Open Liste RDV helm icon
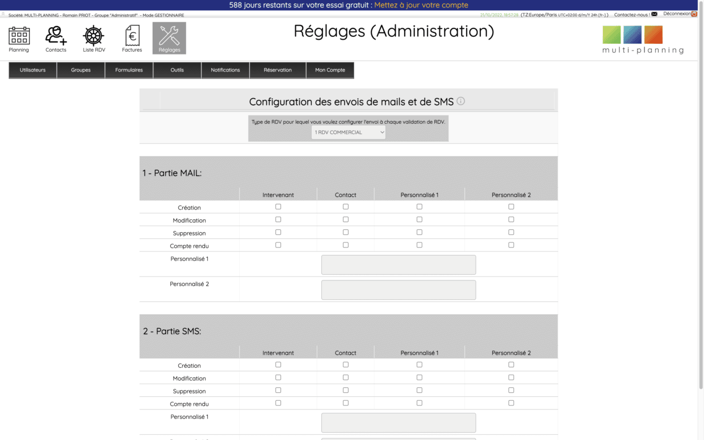Screen dimensions: 704x440 tap(94, 36)
